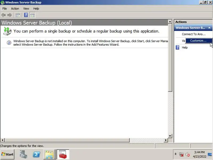Screen dimensions: 213x160
Task: Click the backup disk icon beside the headline
Action: click(x=7, y=31)
